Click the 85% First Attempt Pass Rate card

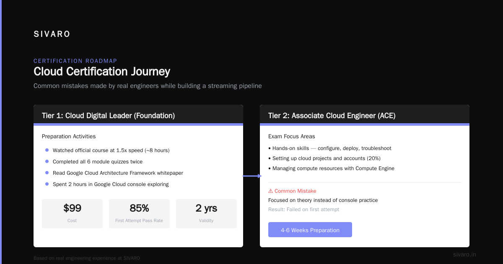(139, 214)
